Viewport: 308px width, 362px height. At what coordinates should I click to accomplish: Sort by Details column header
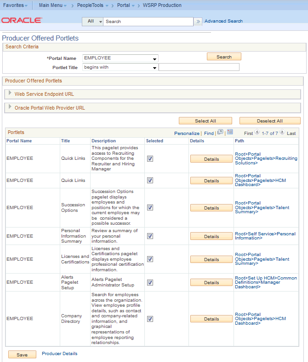pos(197,141)
